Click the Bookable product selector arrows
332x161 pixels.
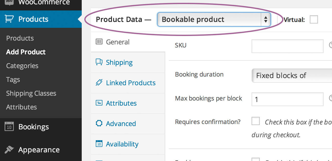pos(266,19)
